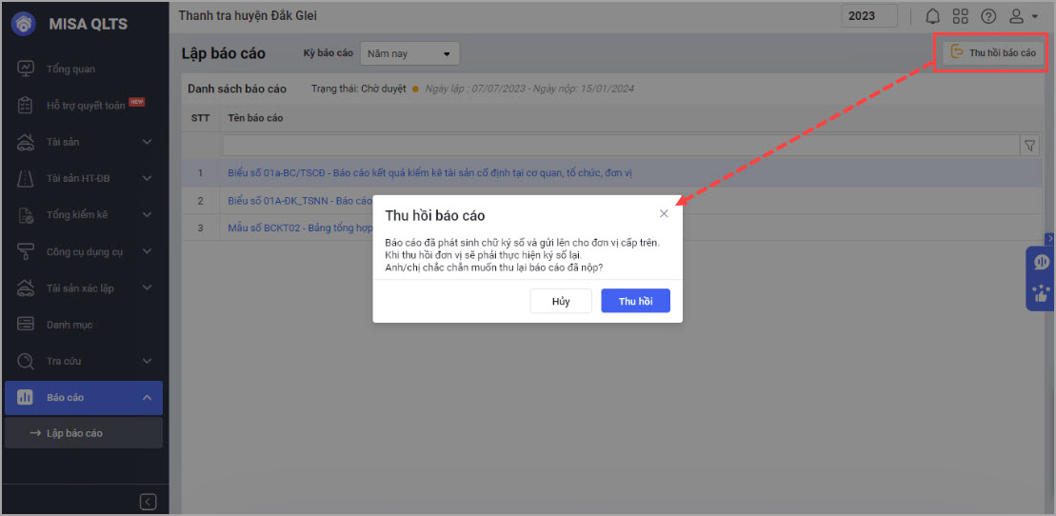Collapse the Báo cáo menu chevron
The height and width of the screenshot is (516, 1056).
[x=148, y=397]
